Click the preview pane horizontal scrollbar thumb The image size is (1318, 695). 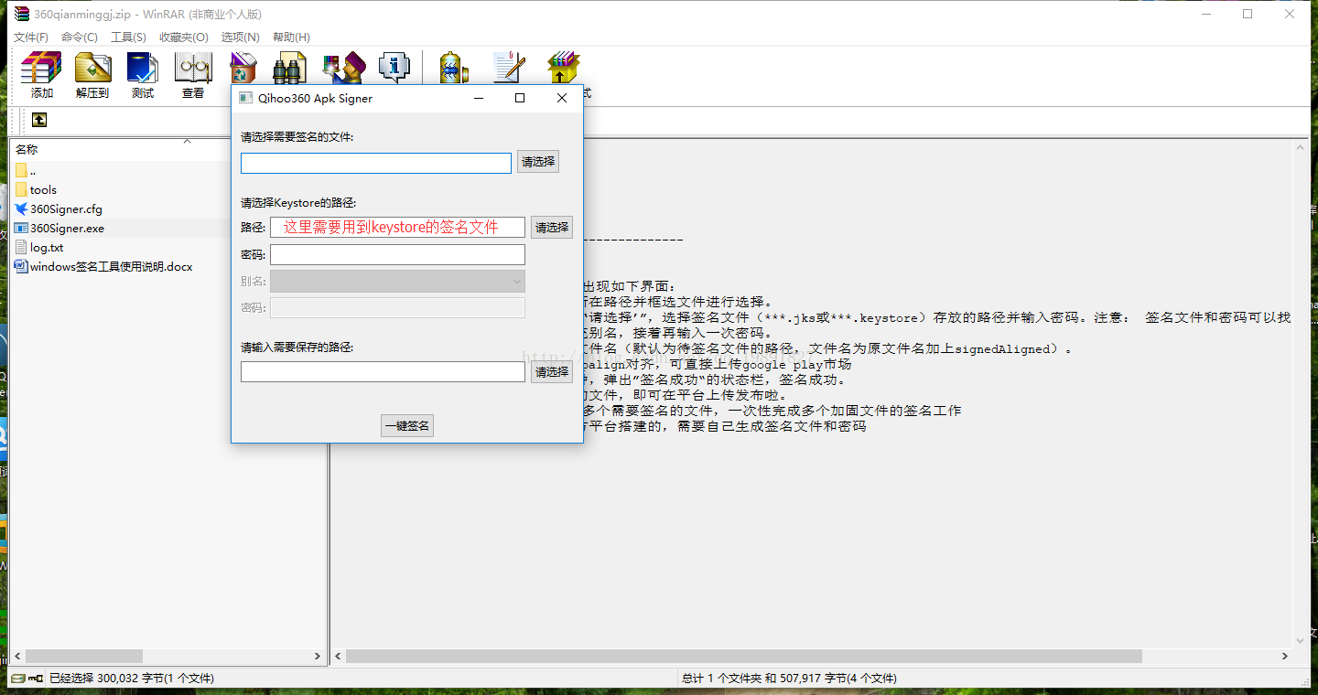click(x=744, y=657)
